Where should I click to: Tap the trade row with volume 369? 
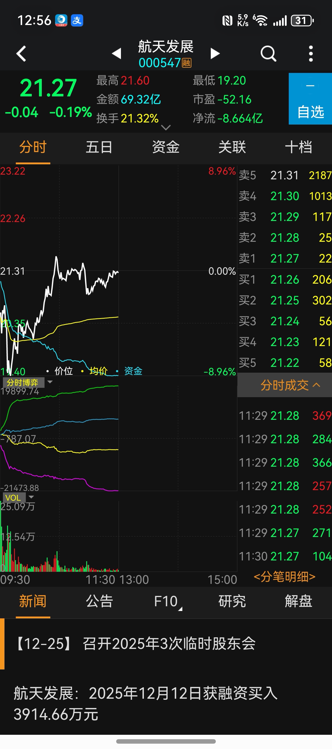tap(285, 416)
